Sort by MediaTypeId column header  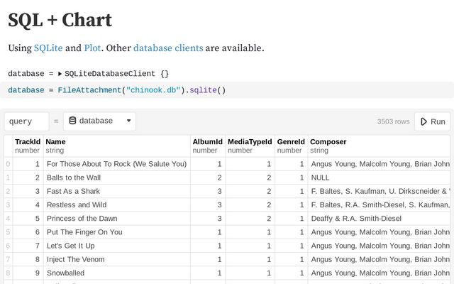249,142
